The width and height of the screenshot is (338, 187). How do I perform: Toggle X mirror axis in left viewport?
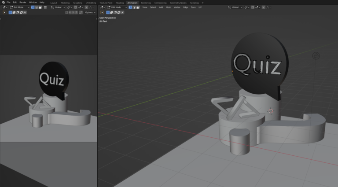pyautogui.click(x=70, y=12)
